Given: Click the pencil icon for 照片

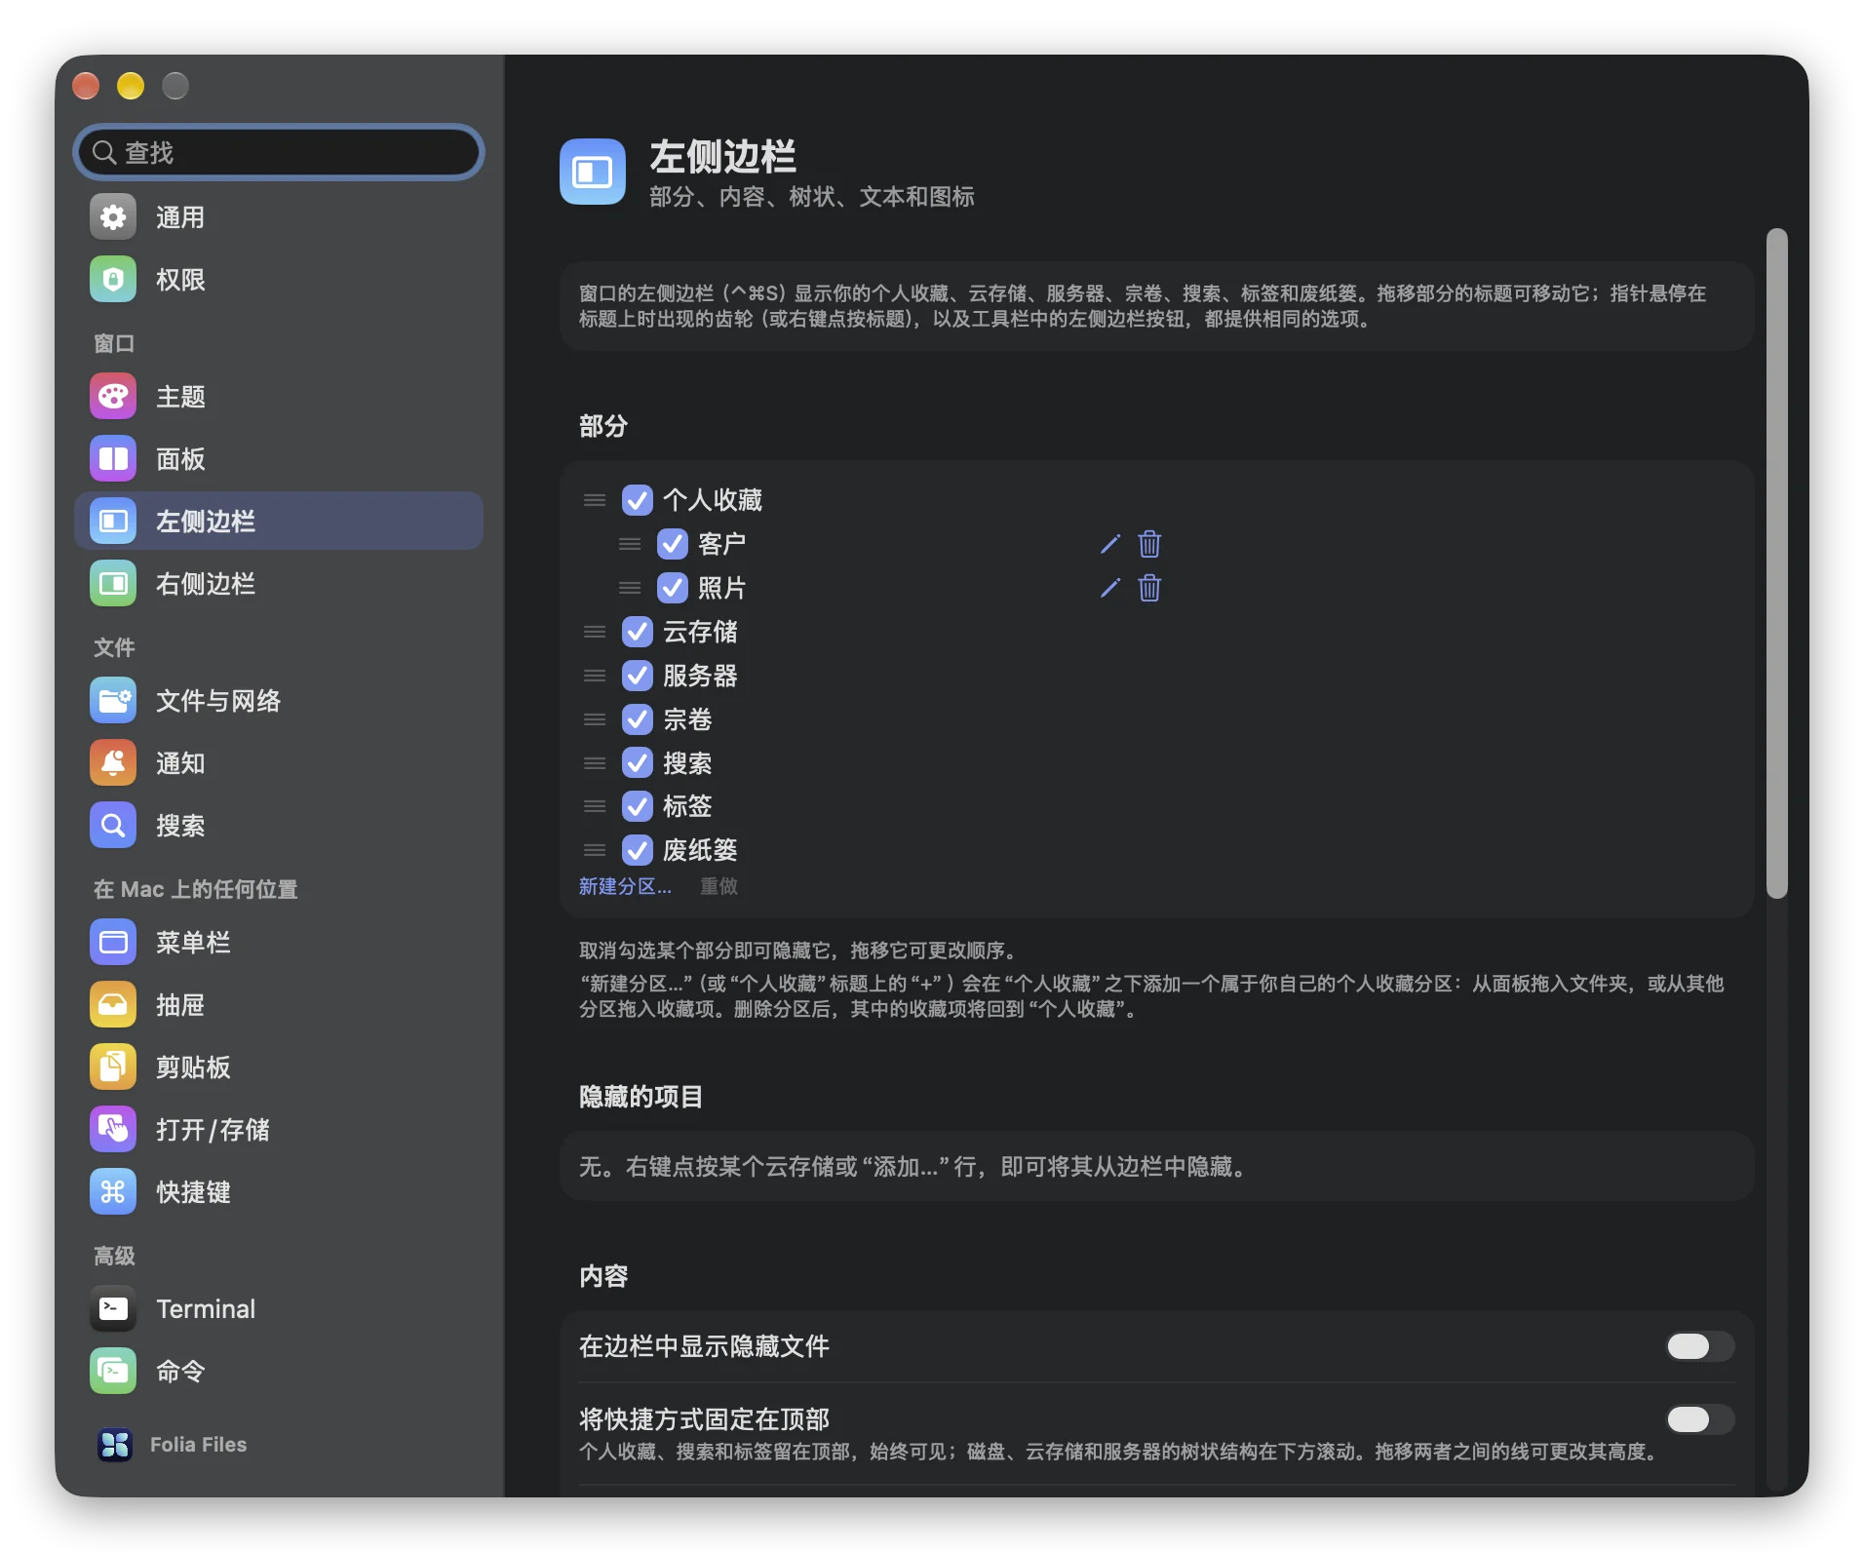Looking at the screenshot, I should coord(1109,588).
